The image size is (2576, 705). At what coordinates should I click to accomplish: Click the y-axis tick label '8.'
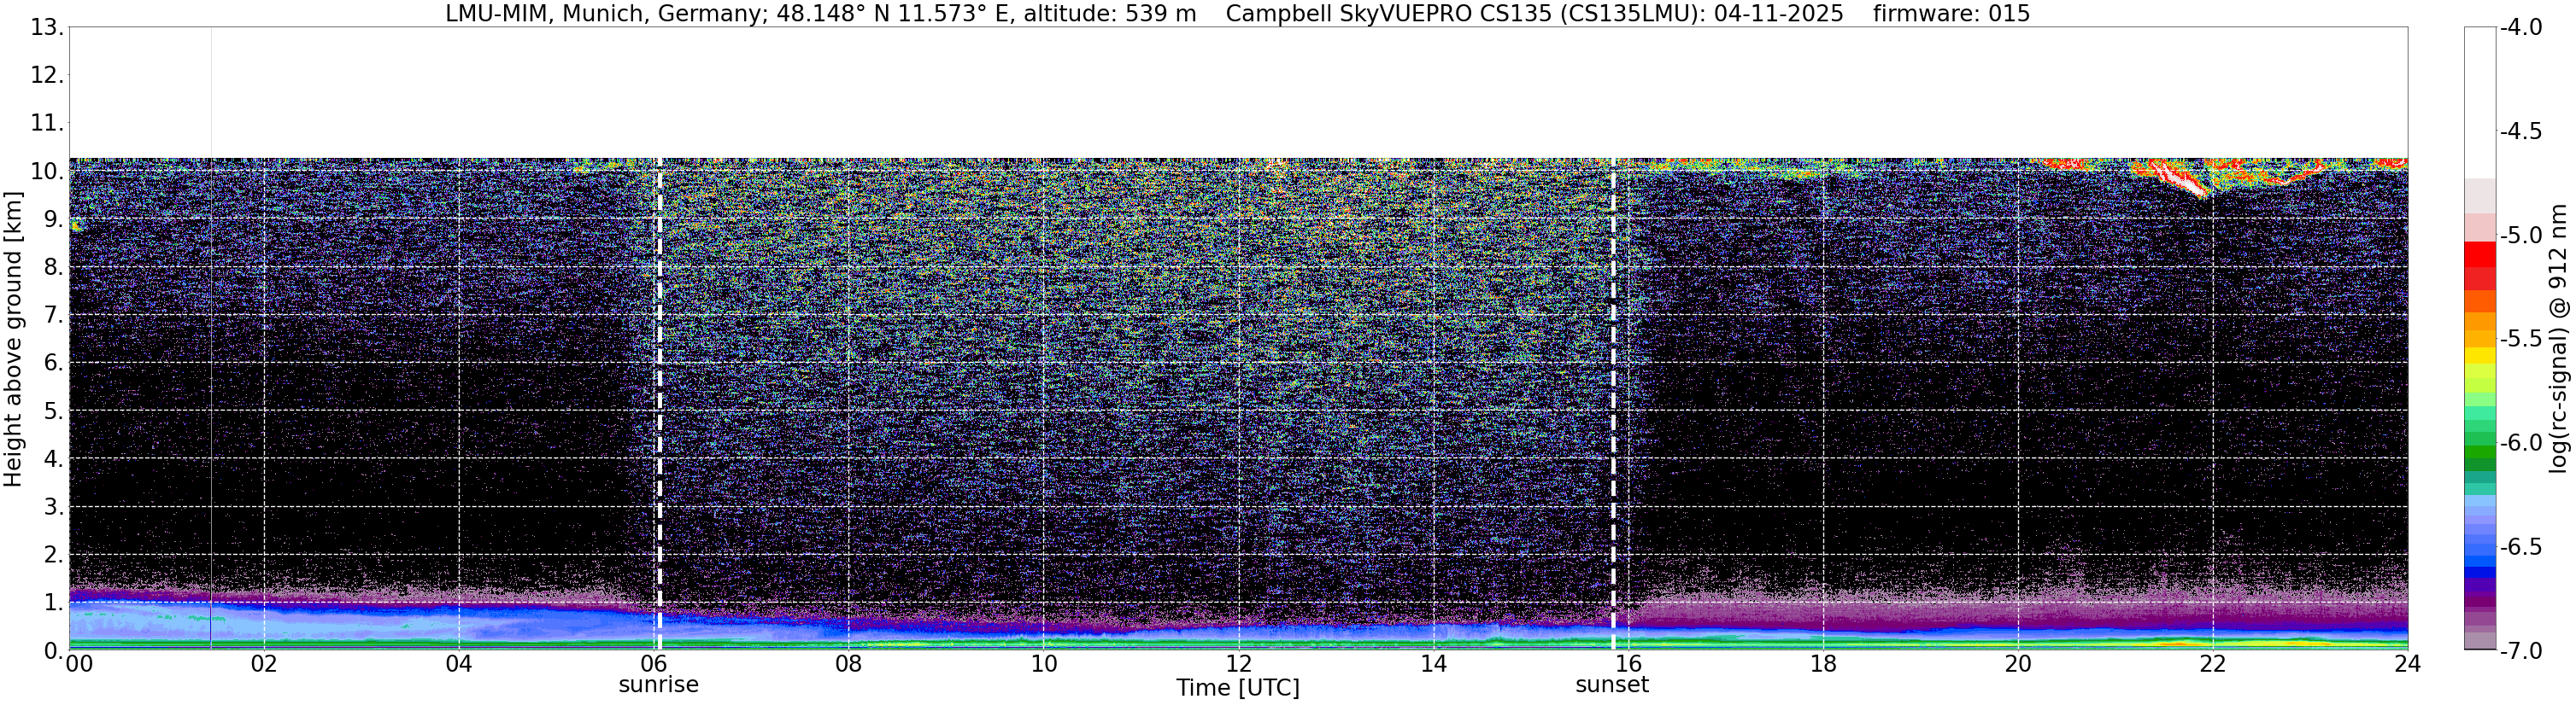coord(53,266)
